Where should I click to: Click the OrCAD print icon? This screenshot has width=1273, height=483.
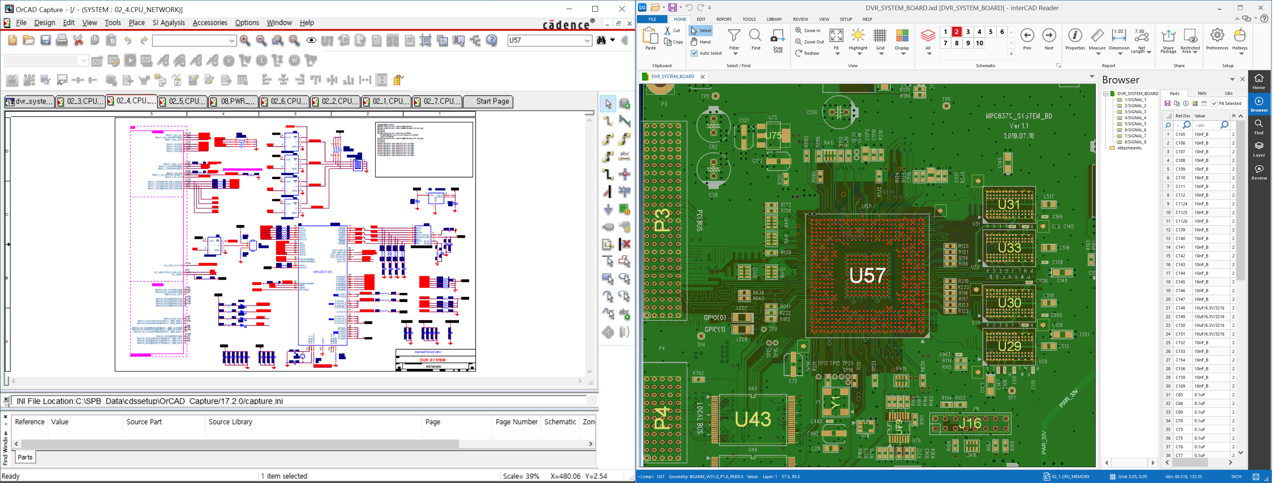coord(62,40)
